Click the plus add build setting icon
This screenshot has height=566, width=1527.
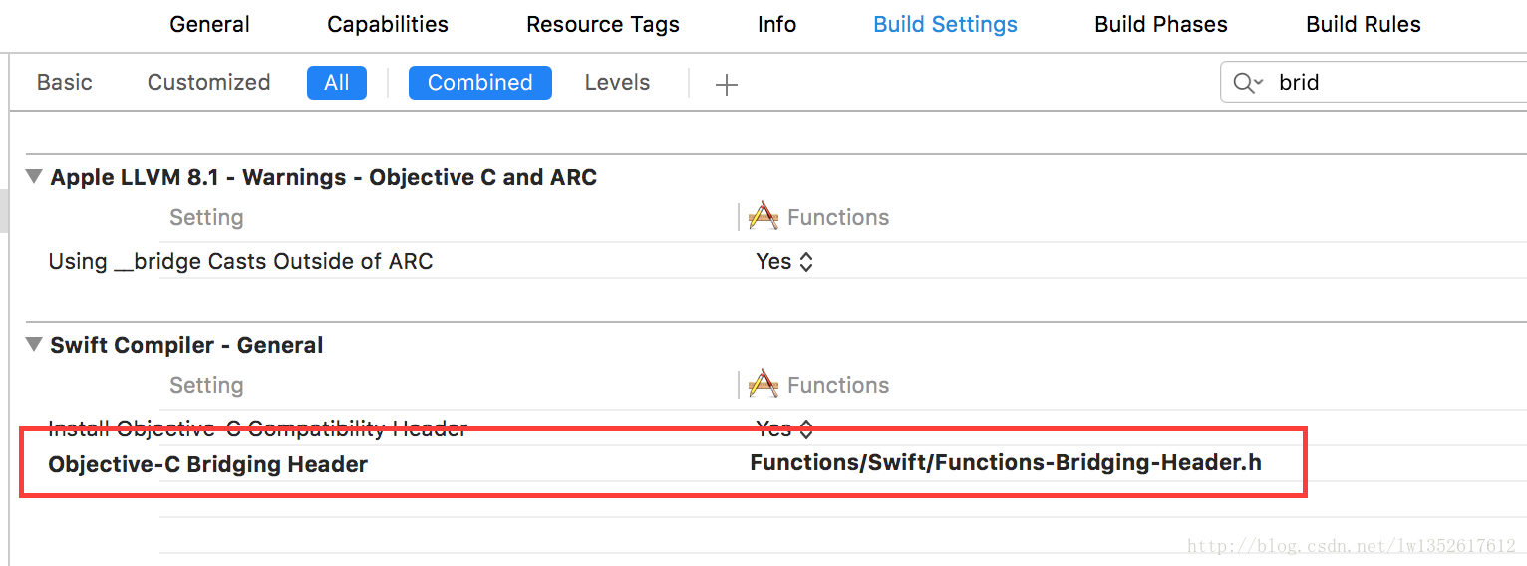tap(727, 85)
